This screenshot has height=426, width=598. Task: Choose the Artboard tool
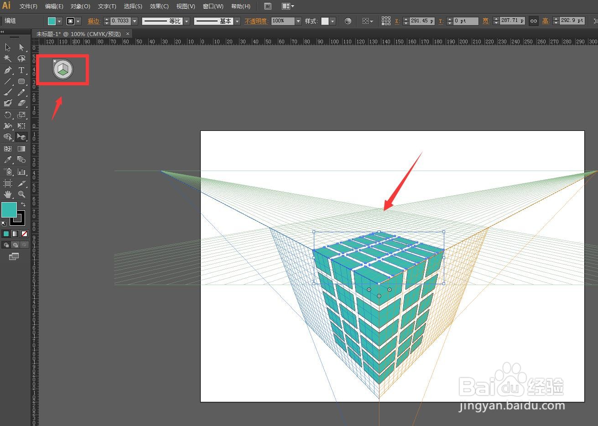point(8,183)
